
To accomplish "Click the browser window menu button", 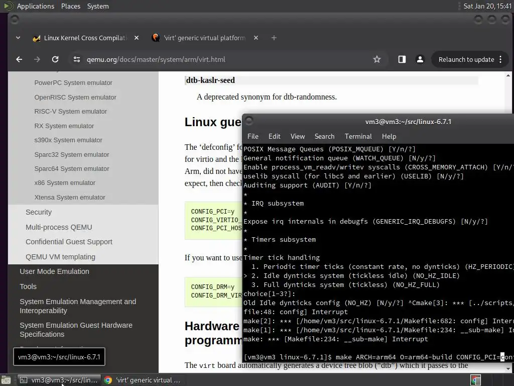I will (15, 20).
